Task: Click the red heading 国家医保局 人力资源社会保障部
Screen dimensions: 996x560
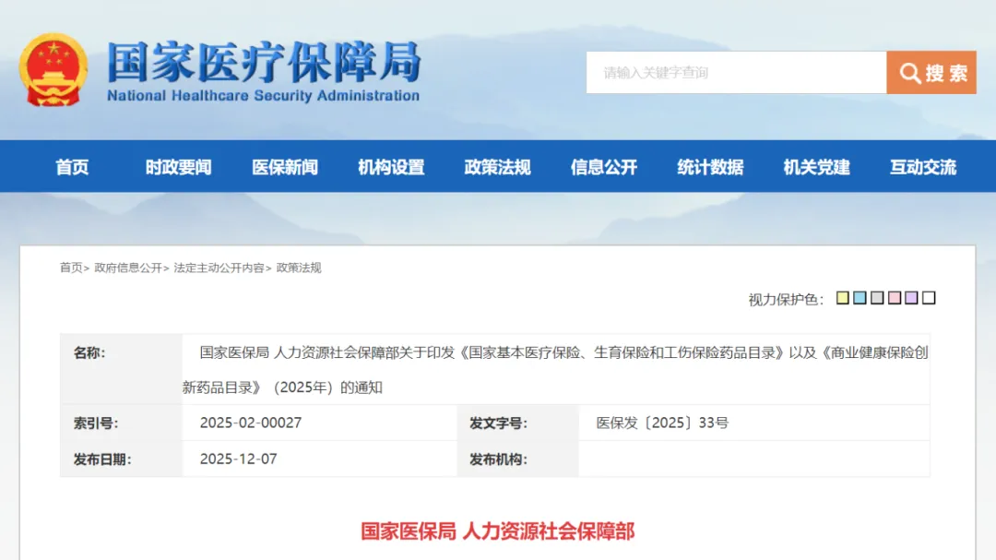Action: pos(497,531)
